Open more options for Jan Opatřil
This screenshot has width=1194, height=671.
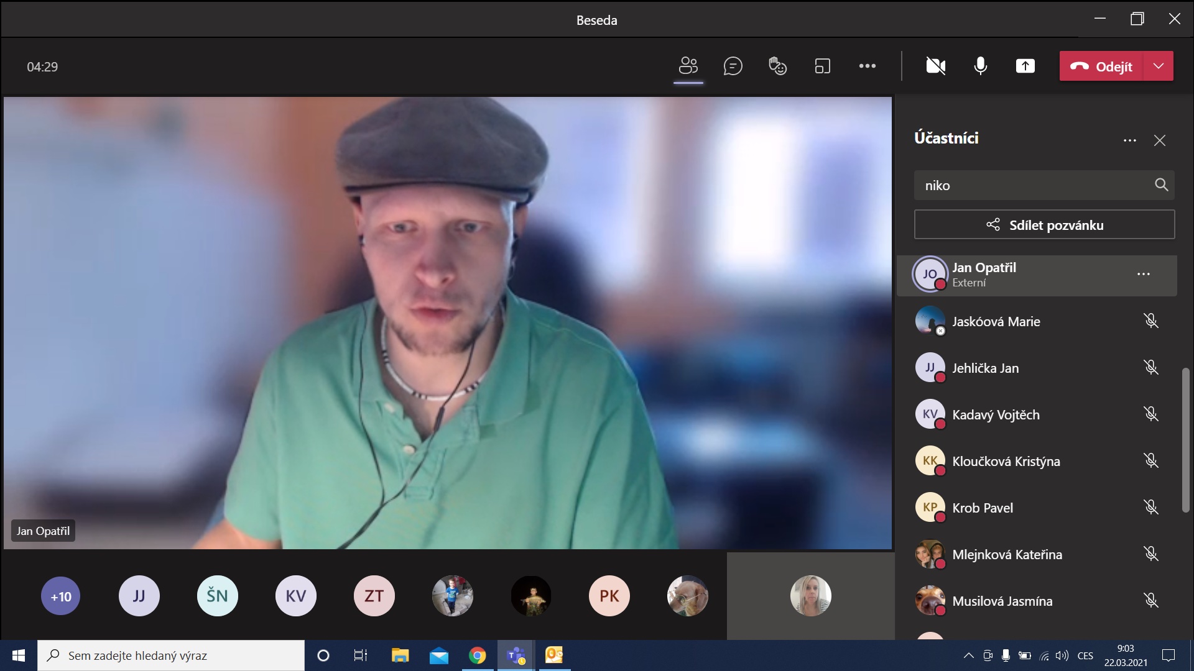pos(1143,274)
